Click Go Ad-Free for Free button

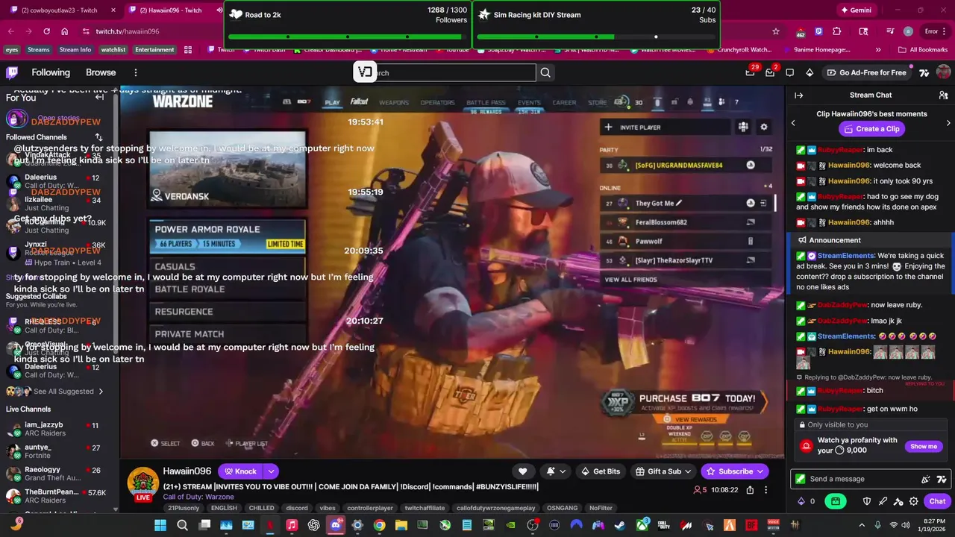866,72
